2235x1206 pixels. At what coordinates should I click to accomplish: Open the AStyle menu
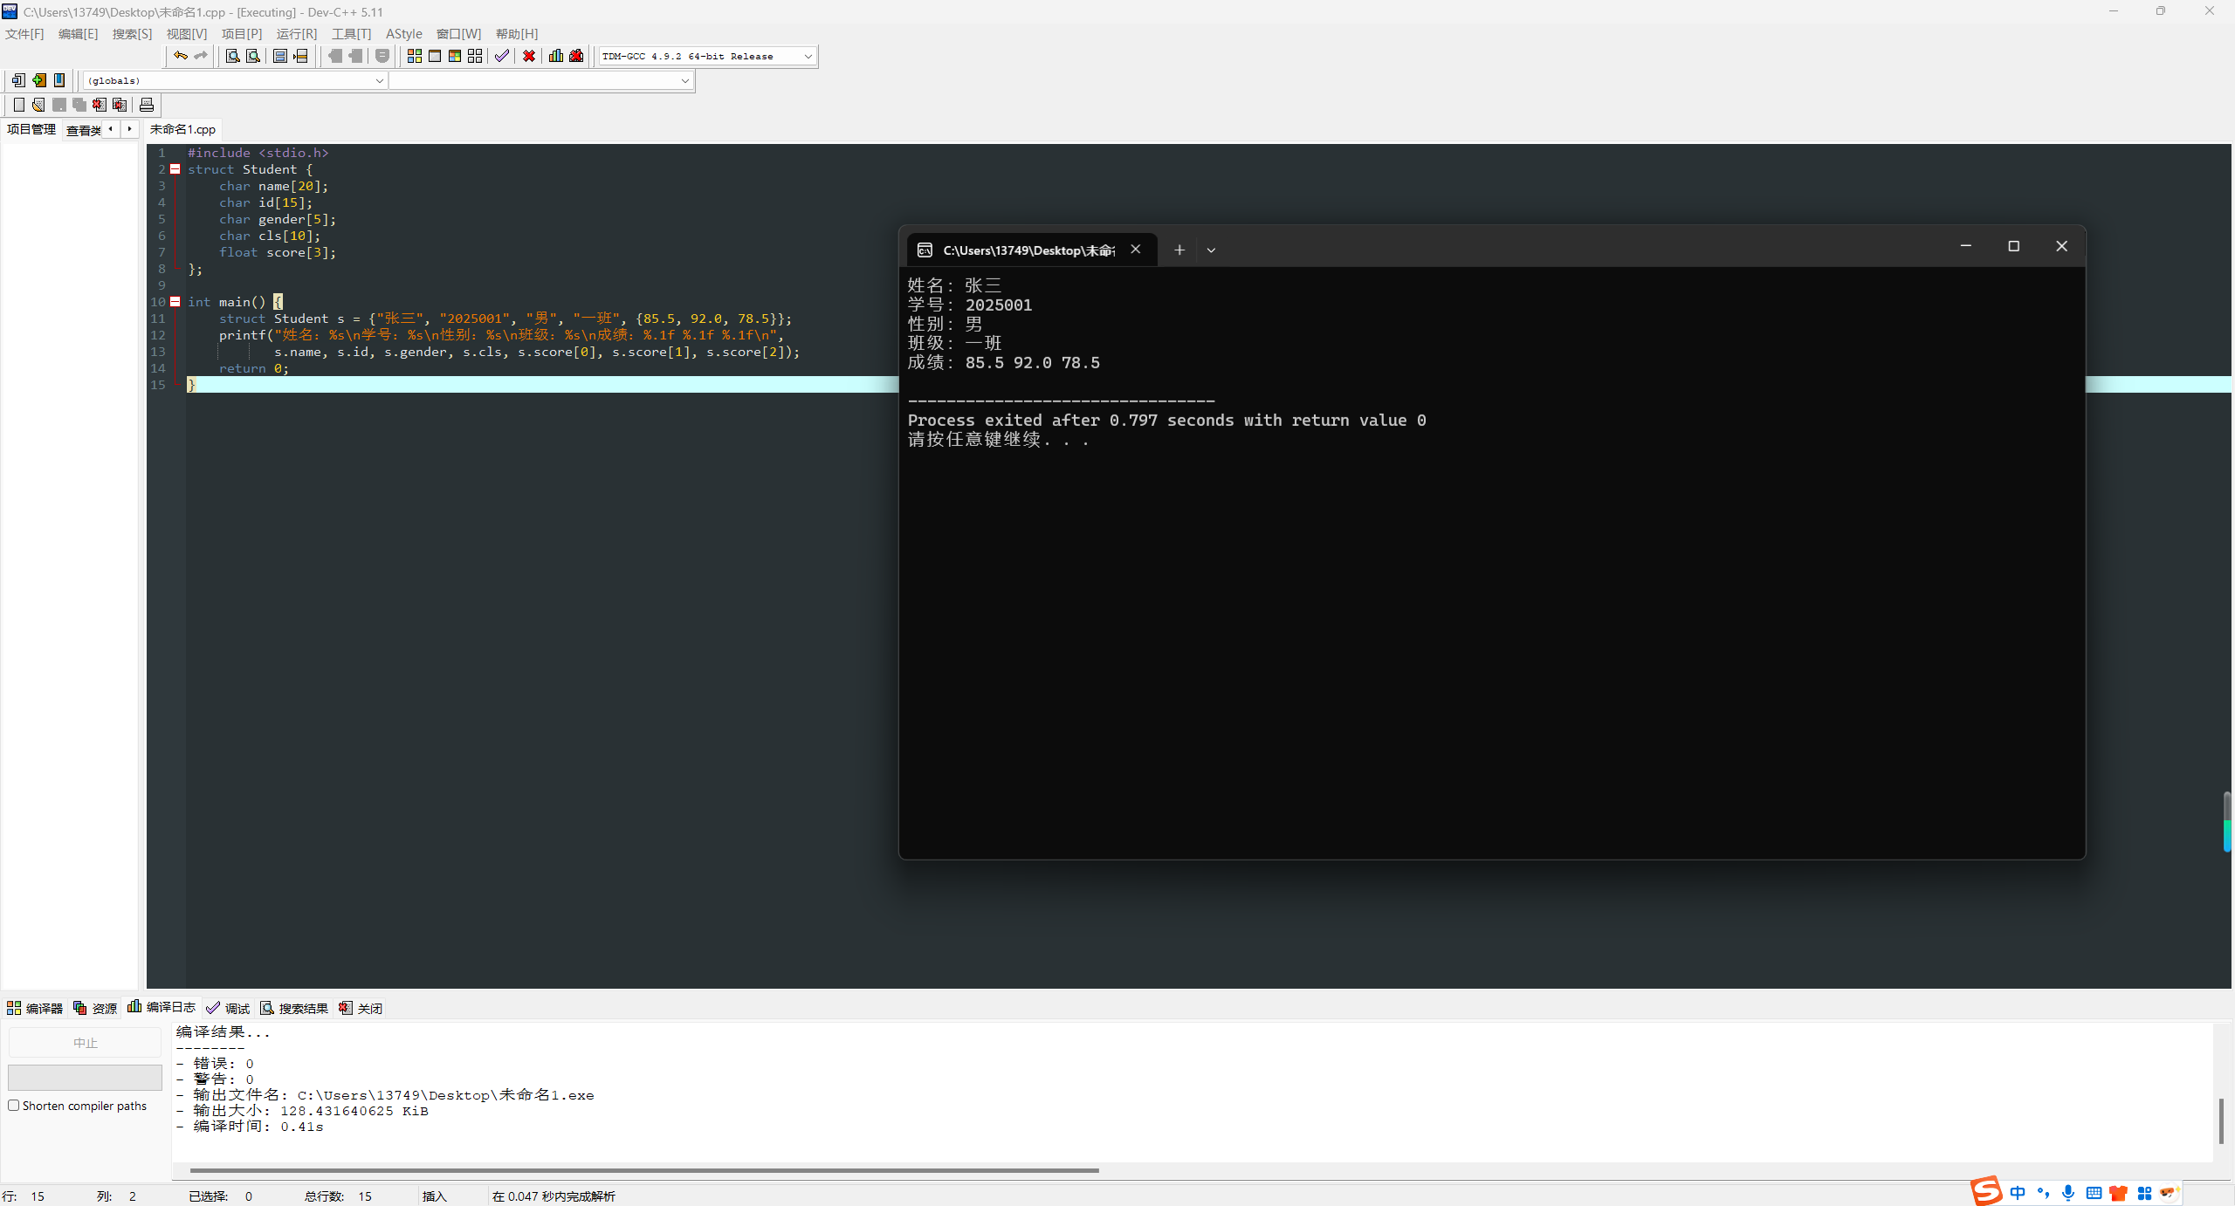click(403, 34)
